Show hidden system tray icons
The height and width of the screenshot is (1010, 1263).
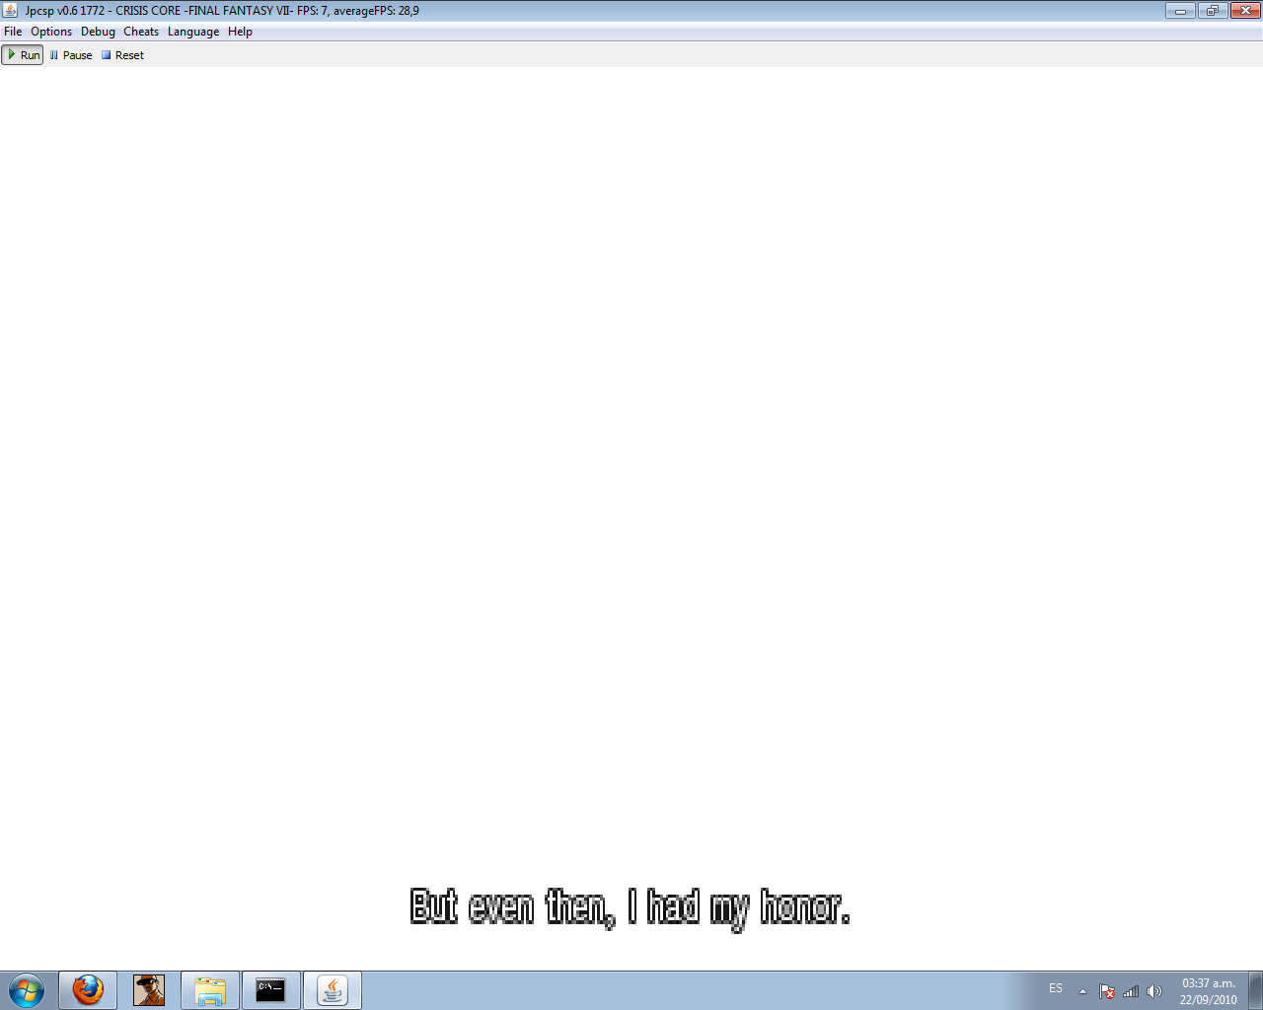1082,991
